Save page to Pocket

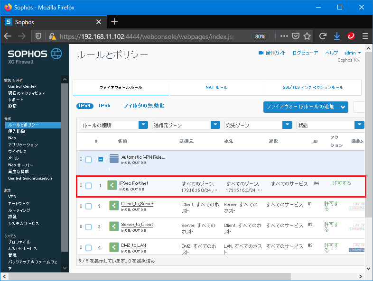296,36
